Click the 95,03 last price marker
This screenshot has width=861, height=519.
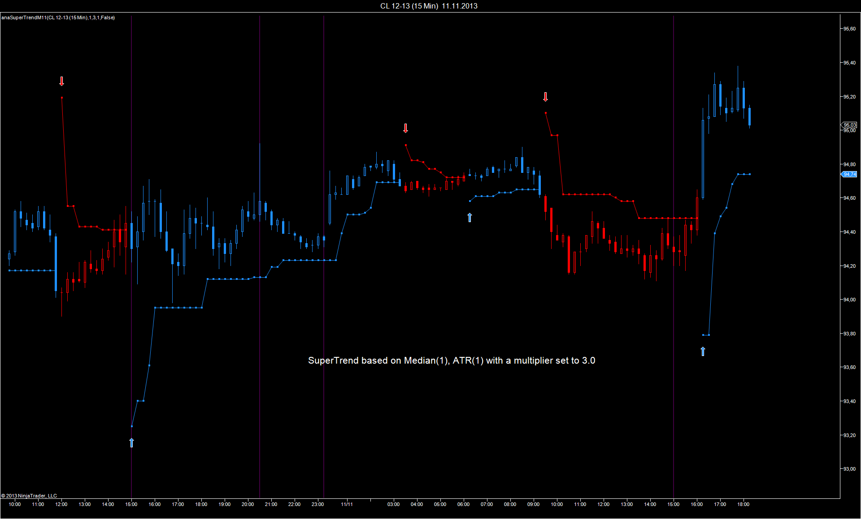tap(849, 125)
